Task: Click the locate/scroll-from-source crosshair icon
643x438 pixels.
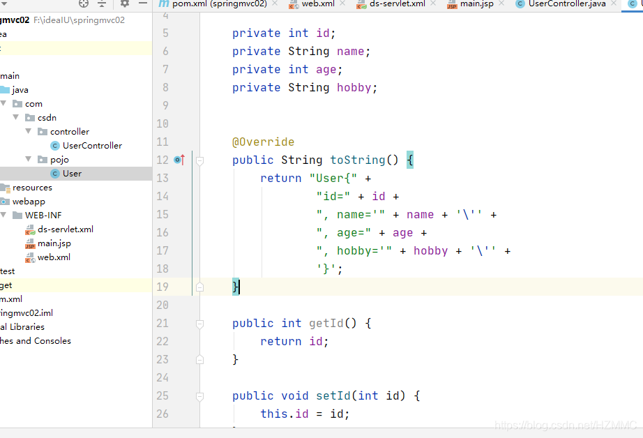Action: [84, 3]
